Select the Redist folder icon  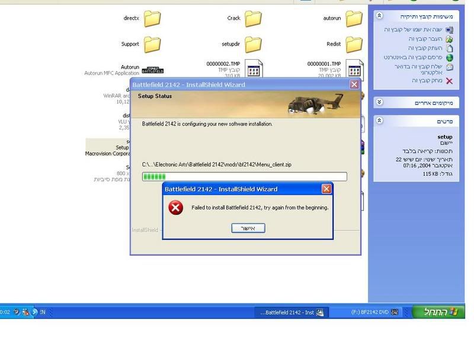[354, 44]
